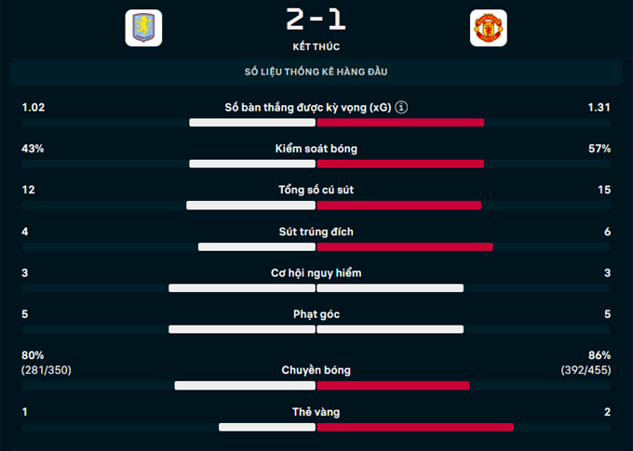Click the red xG bar
This screenshot has height=451, width=633.
[x=400, y=122]
